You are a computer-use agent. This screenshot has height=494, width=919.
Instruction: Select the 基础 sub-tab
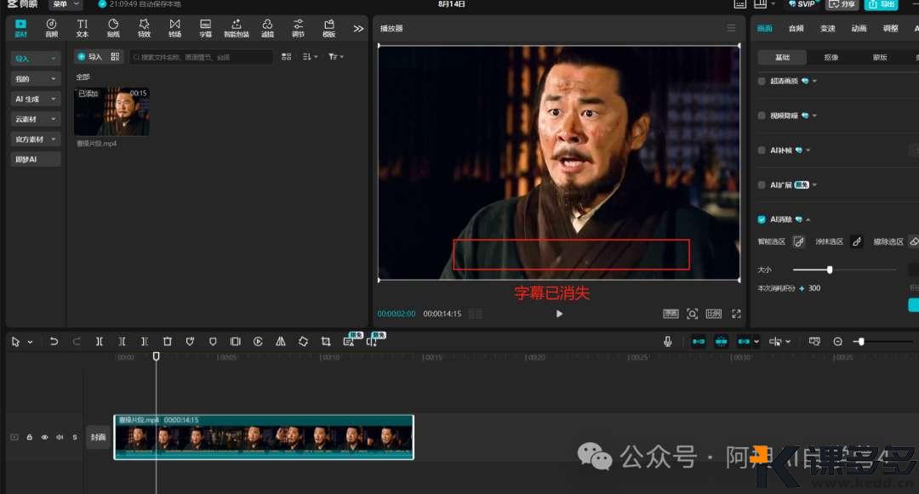(783, 57)
